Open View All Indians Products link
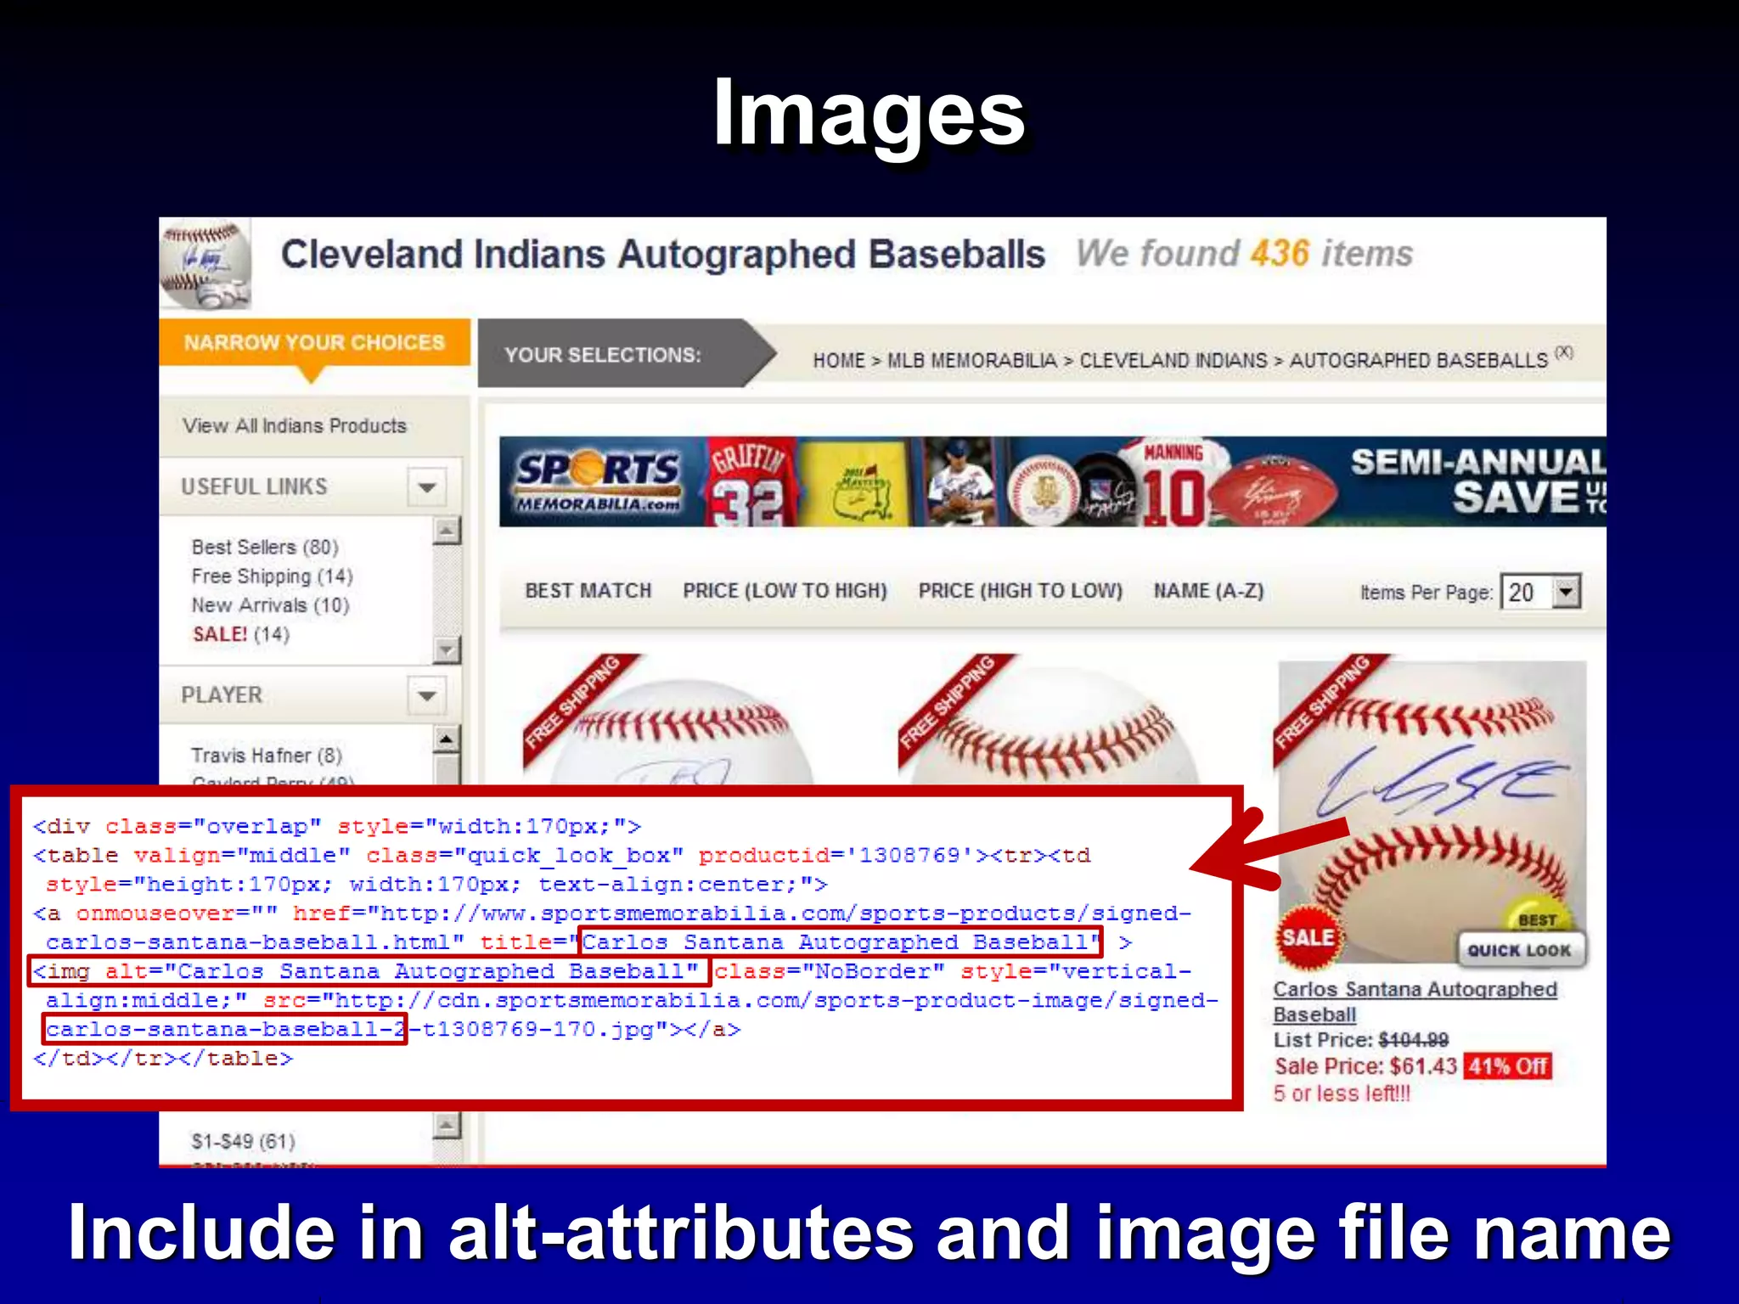 click(x=294, y=425)
